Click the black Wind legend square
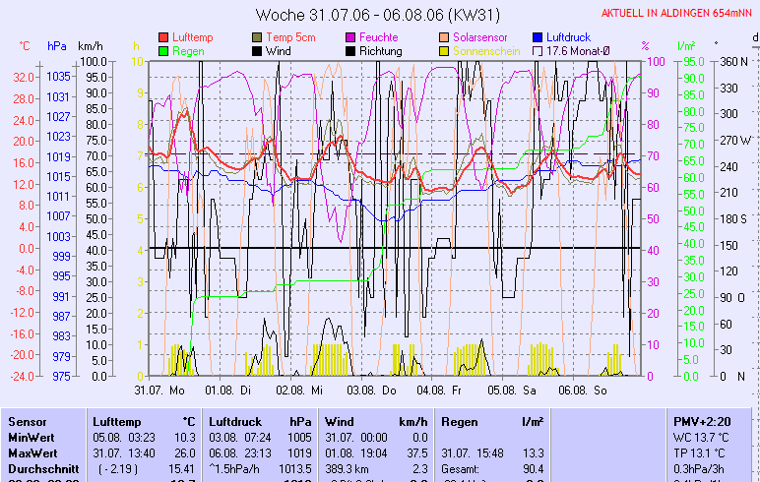Image resolution: width=760 pixels, height=482 pixels. click(x=258, y=51)
